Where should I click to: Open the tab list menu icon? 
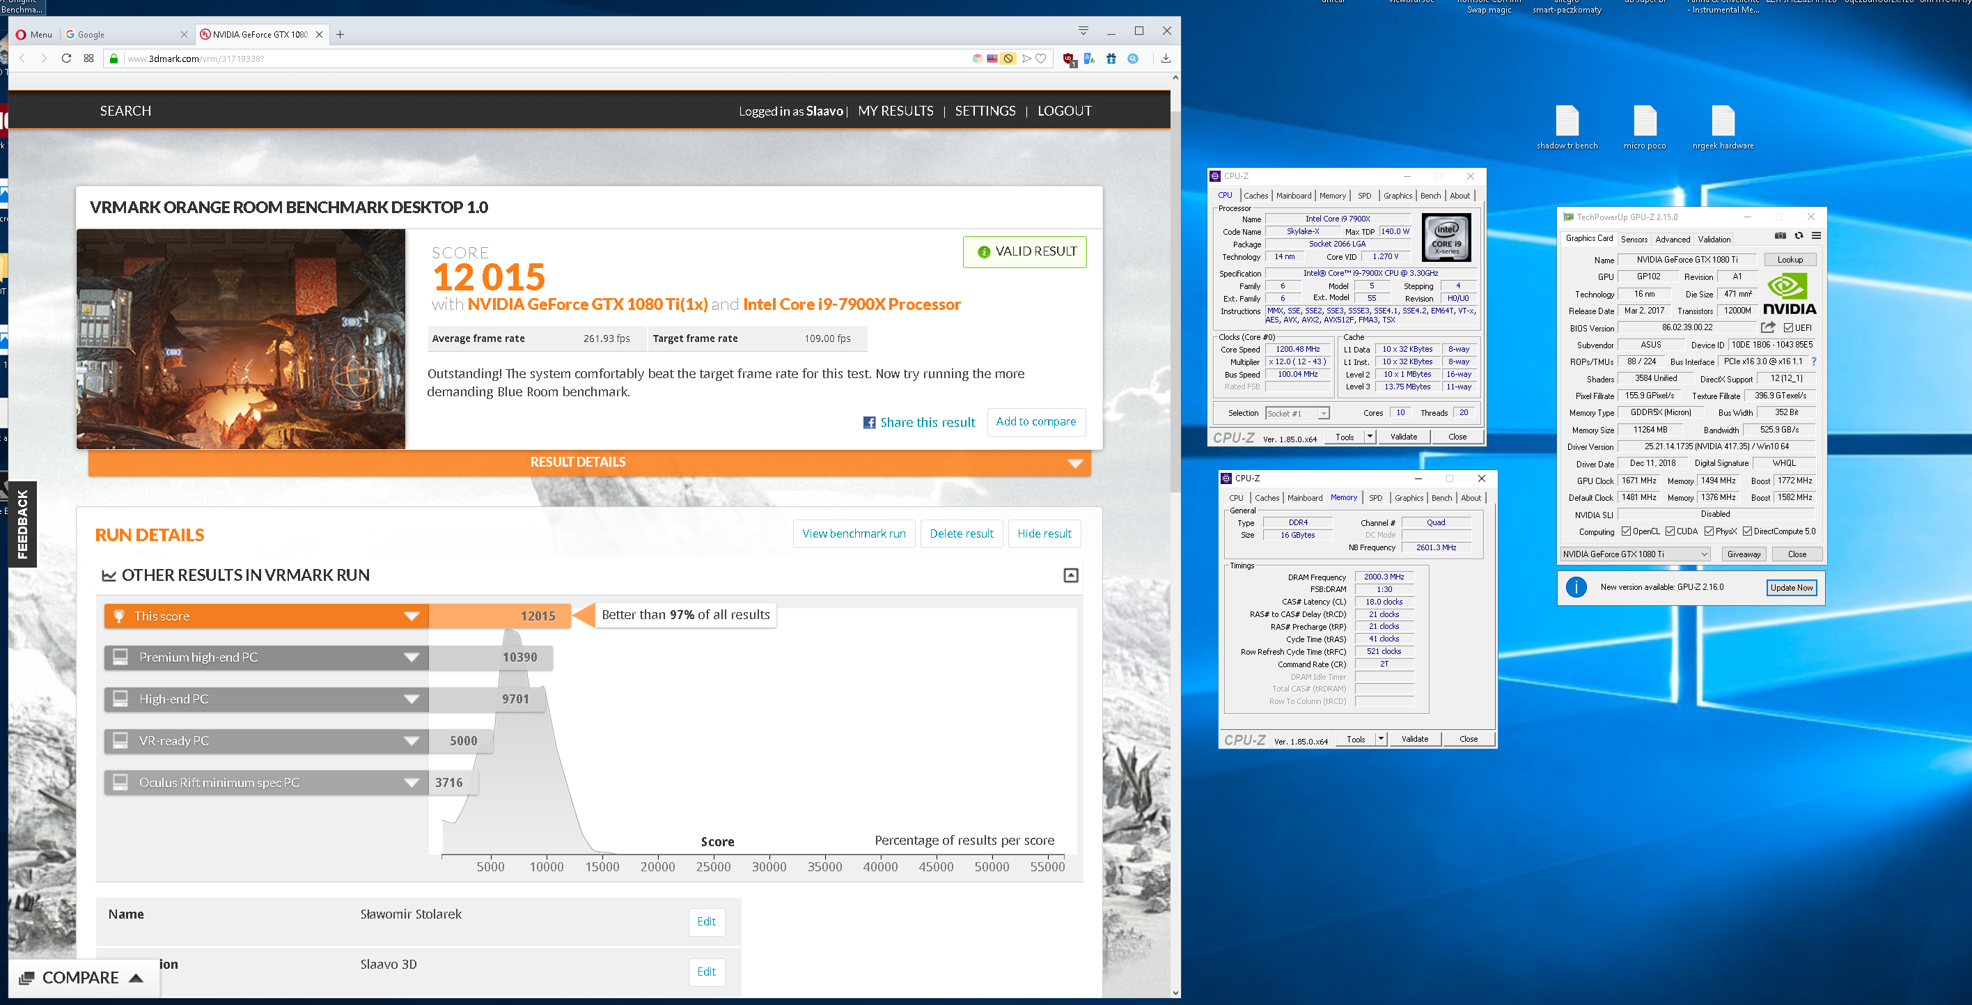[x=1083, y=31]
